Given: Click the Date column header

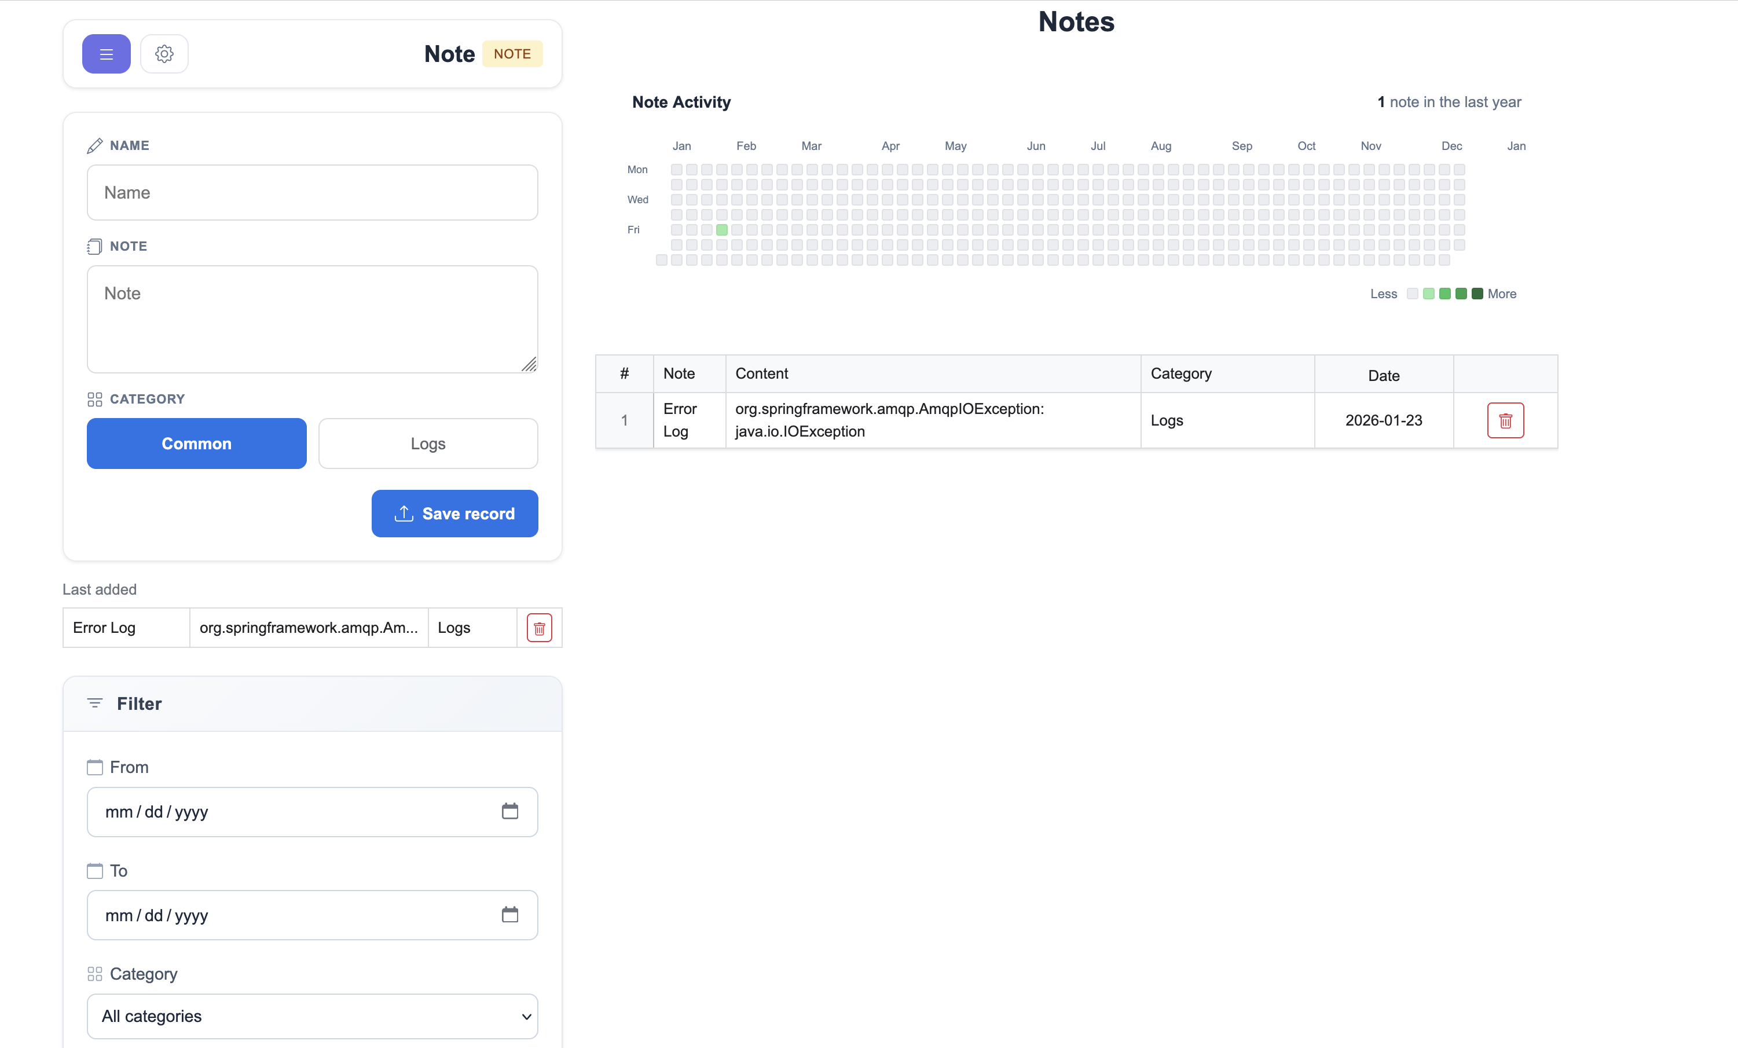Looking at the screenshot, I should click(1383, 375).
